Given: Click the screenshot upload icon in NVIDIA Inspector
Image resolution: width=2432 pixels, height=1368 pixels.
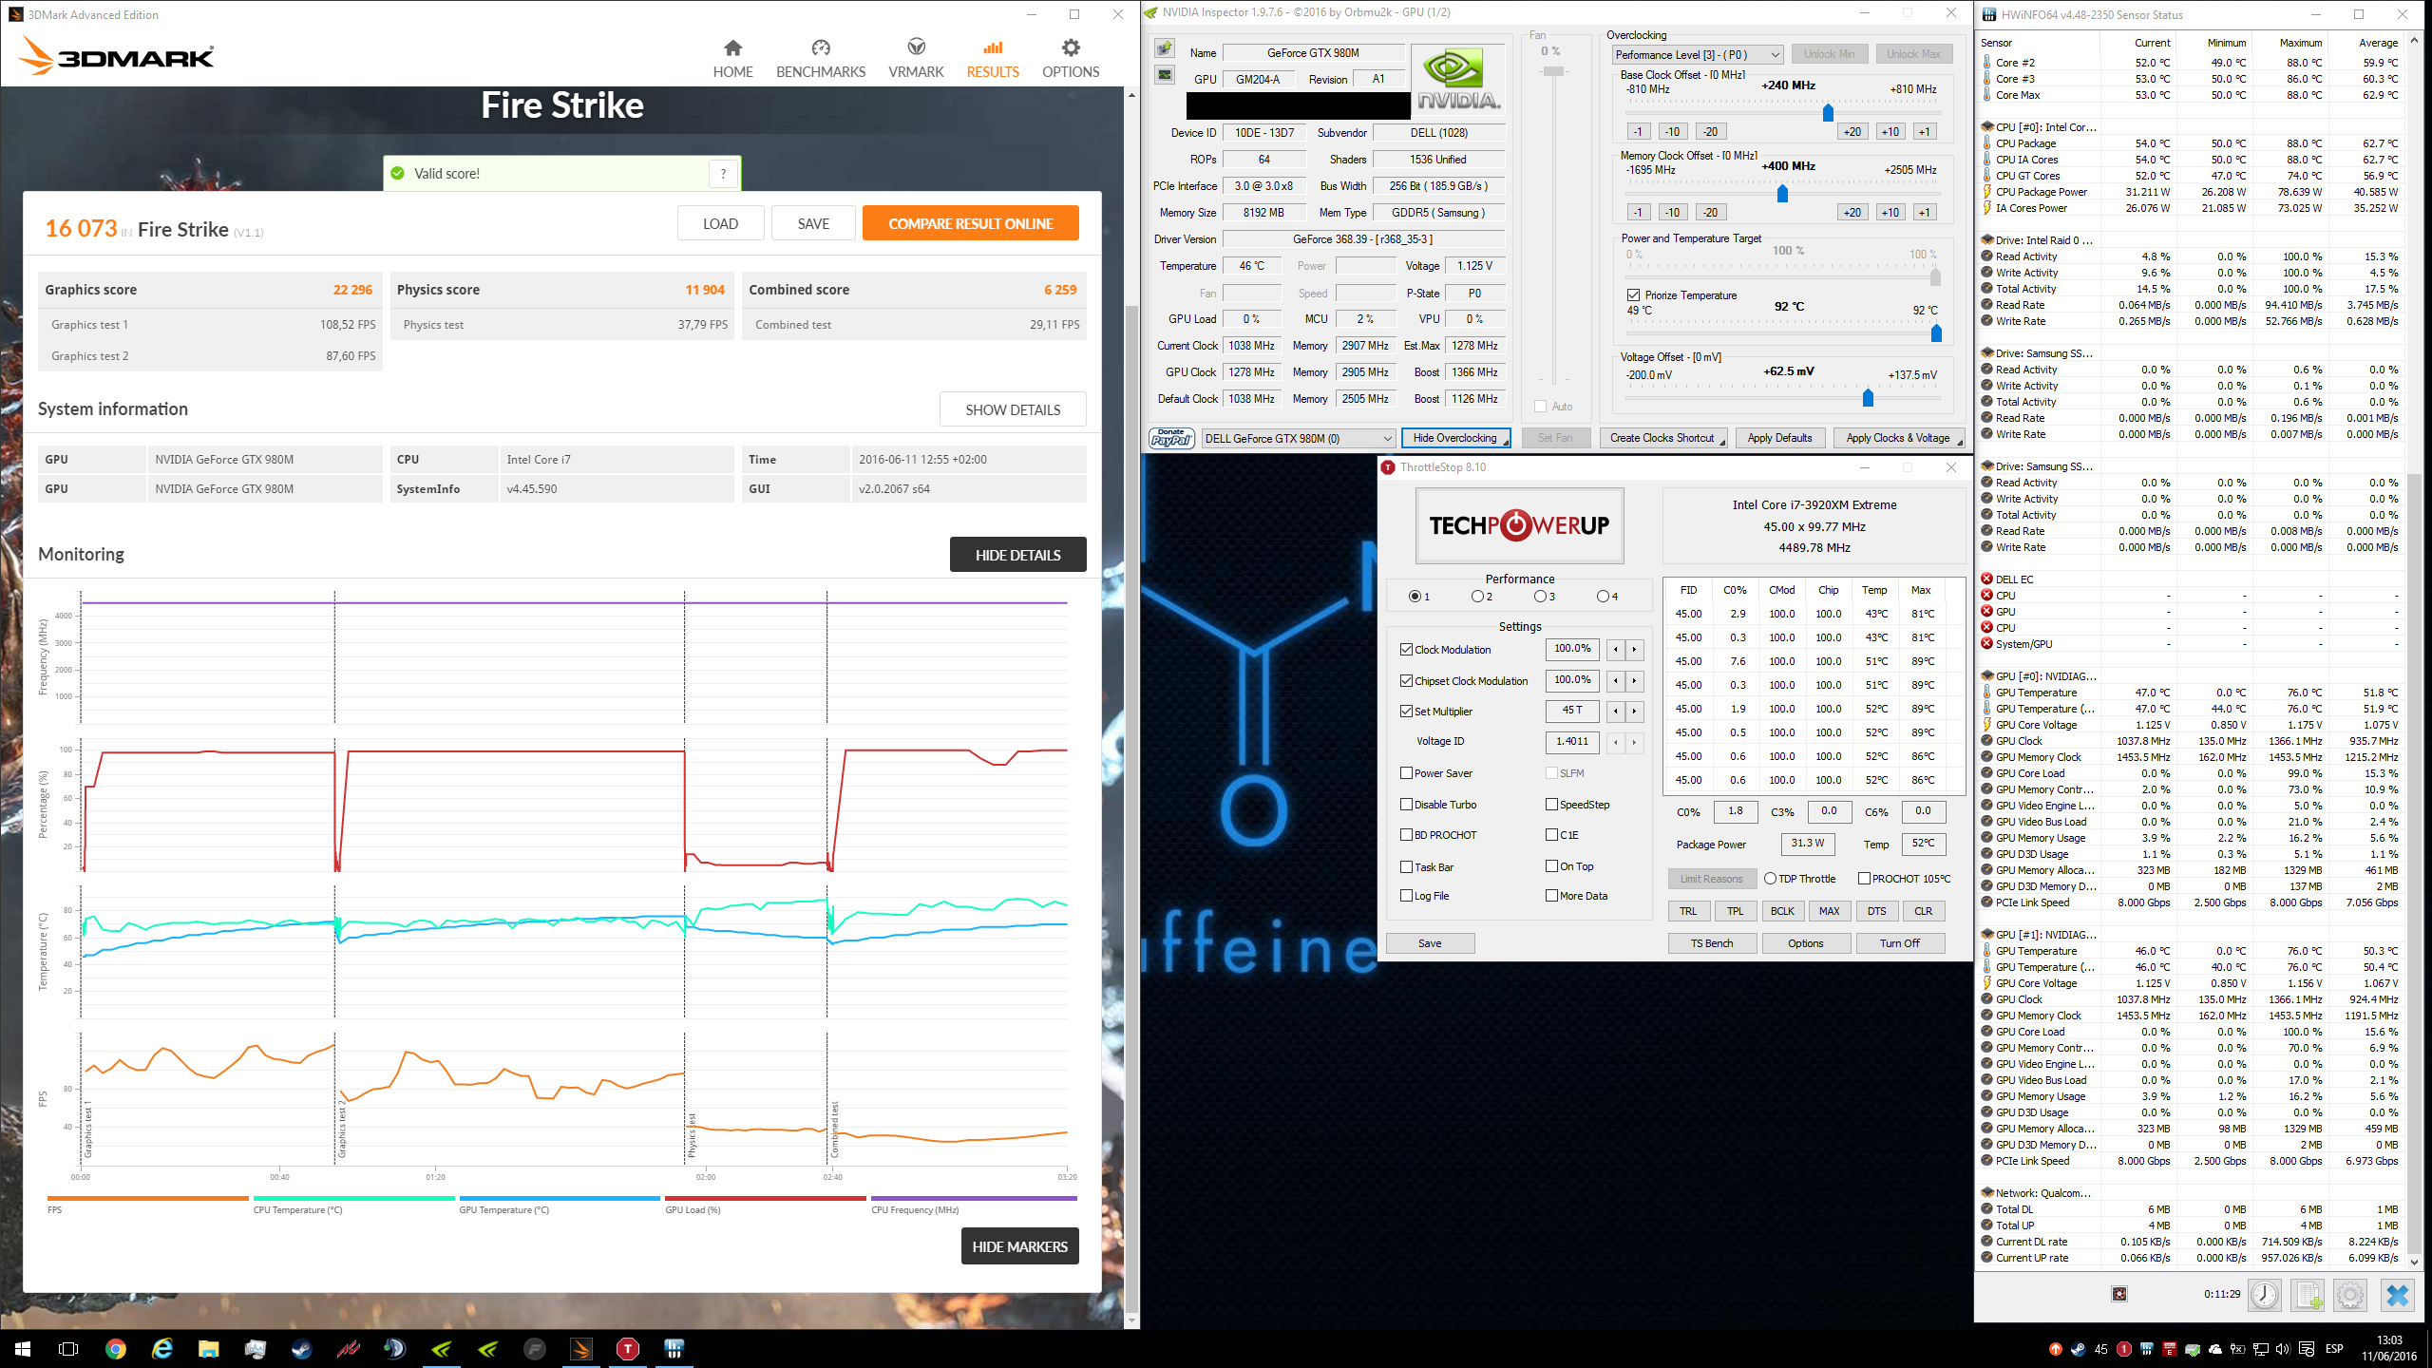Looking at the screenshot, I should [x=1165, y=48].
